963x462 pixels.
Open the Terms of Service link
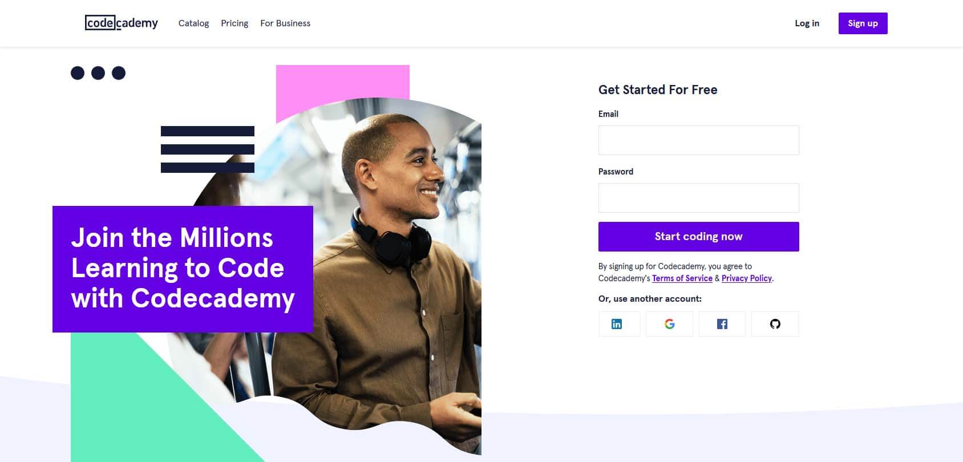pos(682,278)
